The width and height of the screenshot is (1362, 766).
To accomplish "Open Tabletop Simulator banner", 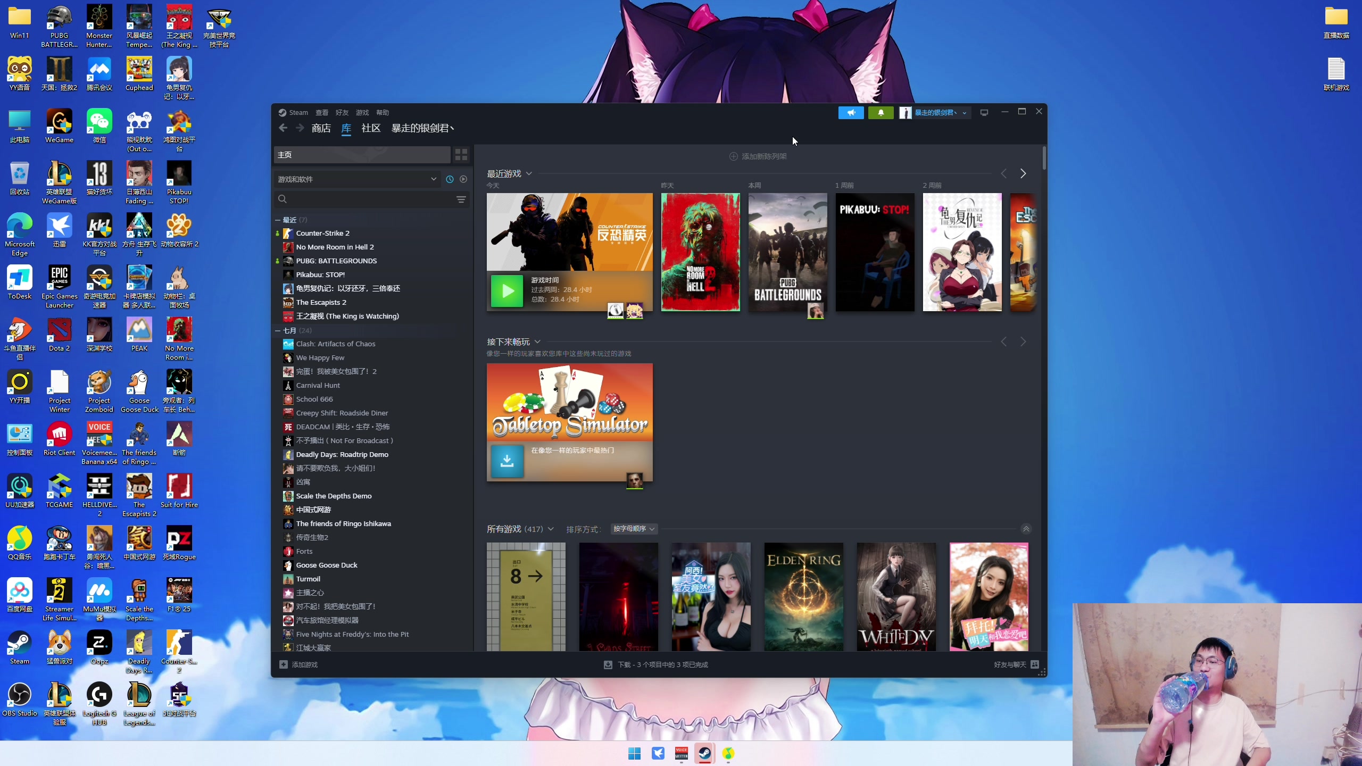I will pyautogui.click(x=569, y=402).
